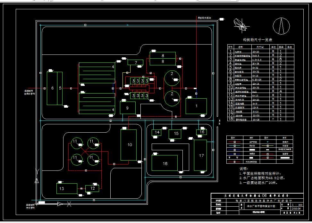Select the 说明 notes heading
This screenshot has height=223, width=312.
tap(244, 169)
